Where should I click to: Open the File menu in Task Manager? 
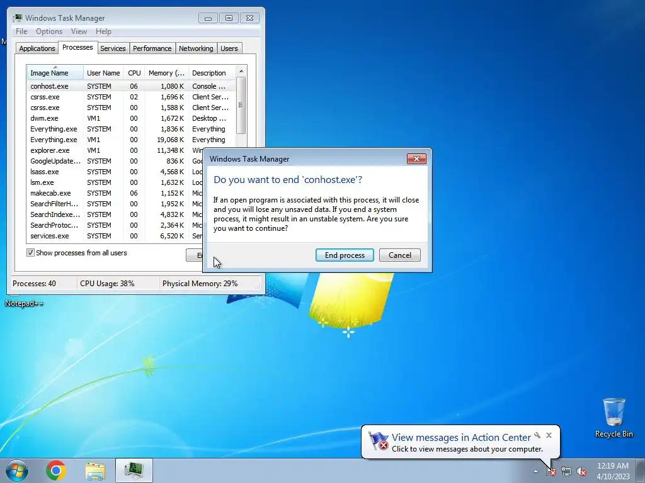pos(21,31)
